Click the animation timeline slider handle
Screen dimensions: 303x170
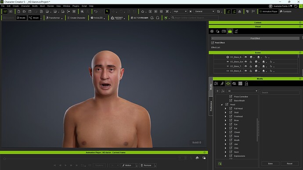click(x=4, y=159)
